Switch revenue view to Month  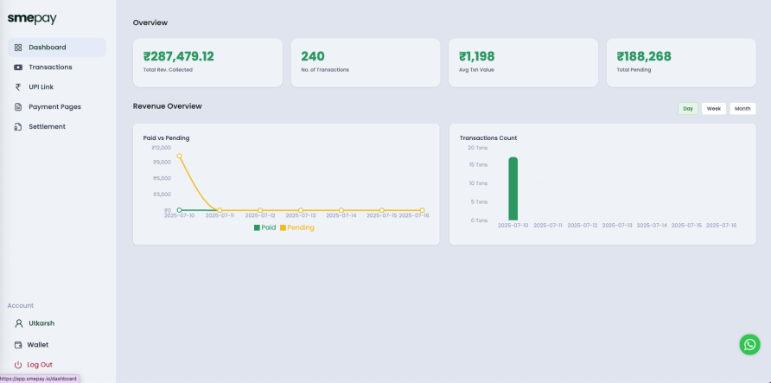(x=742, y=109)
